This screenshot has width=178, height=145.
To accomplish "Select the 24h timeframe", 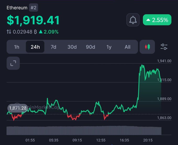I will pos(35,47).
